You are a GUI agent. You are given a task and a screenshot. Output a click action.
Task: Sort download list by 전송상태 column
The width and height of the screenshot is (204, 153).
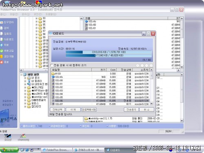tap(124, 70)
